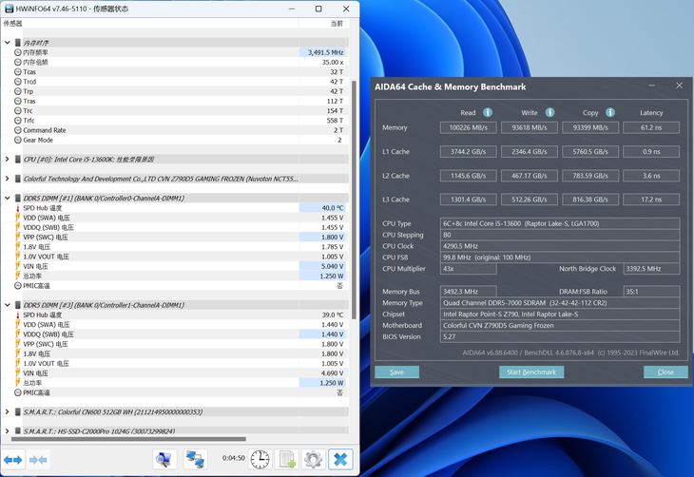This screenshot has width=694, height=477.
Task: Expand S.M.A.R.T. Colorful CN600 512GB section
Action: tap(8, 412)
